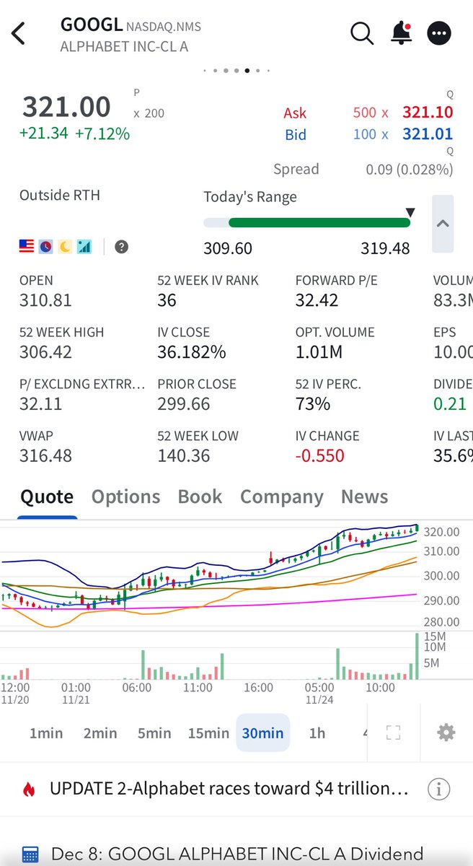Tap the FORWARD P/E value 32.42

[317, 300]
